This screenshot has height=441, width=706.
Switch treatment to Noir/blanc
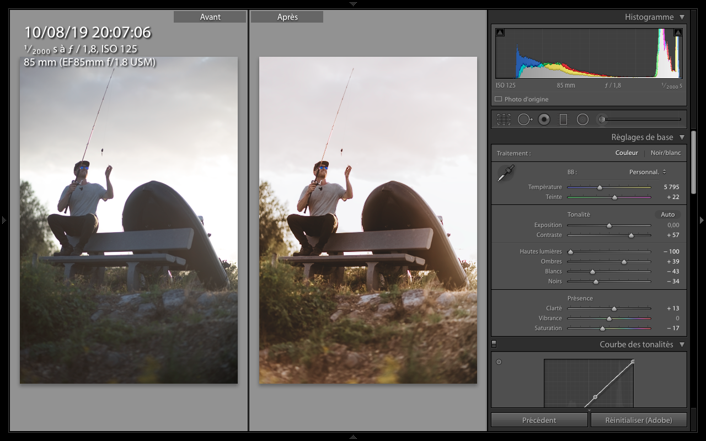coord(666,153)
